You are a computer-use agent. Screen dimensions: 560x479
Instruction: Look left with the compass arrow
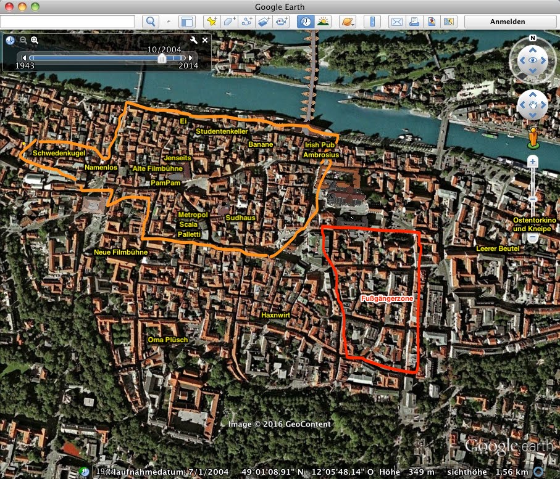(522, 60)
